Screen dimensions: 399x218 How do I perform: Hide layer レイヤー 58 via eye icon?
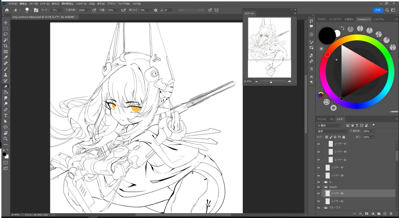click(319, 176)
